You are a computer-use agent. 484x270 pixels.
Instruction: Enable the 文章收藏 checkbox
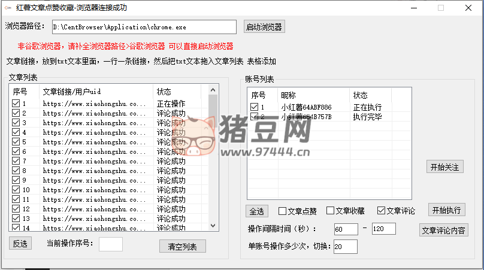(x=330, y=211)
